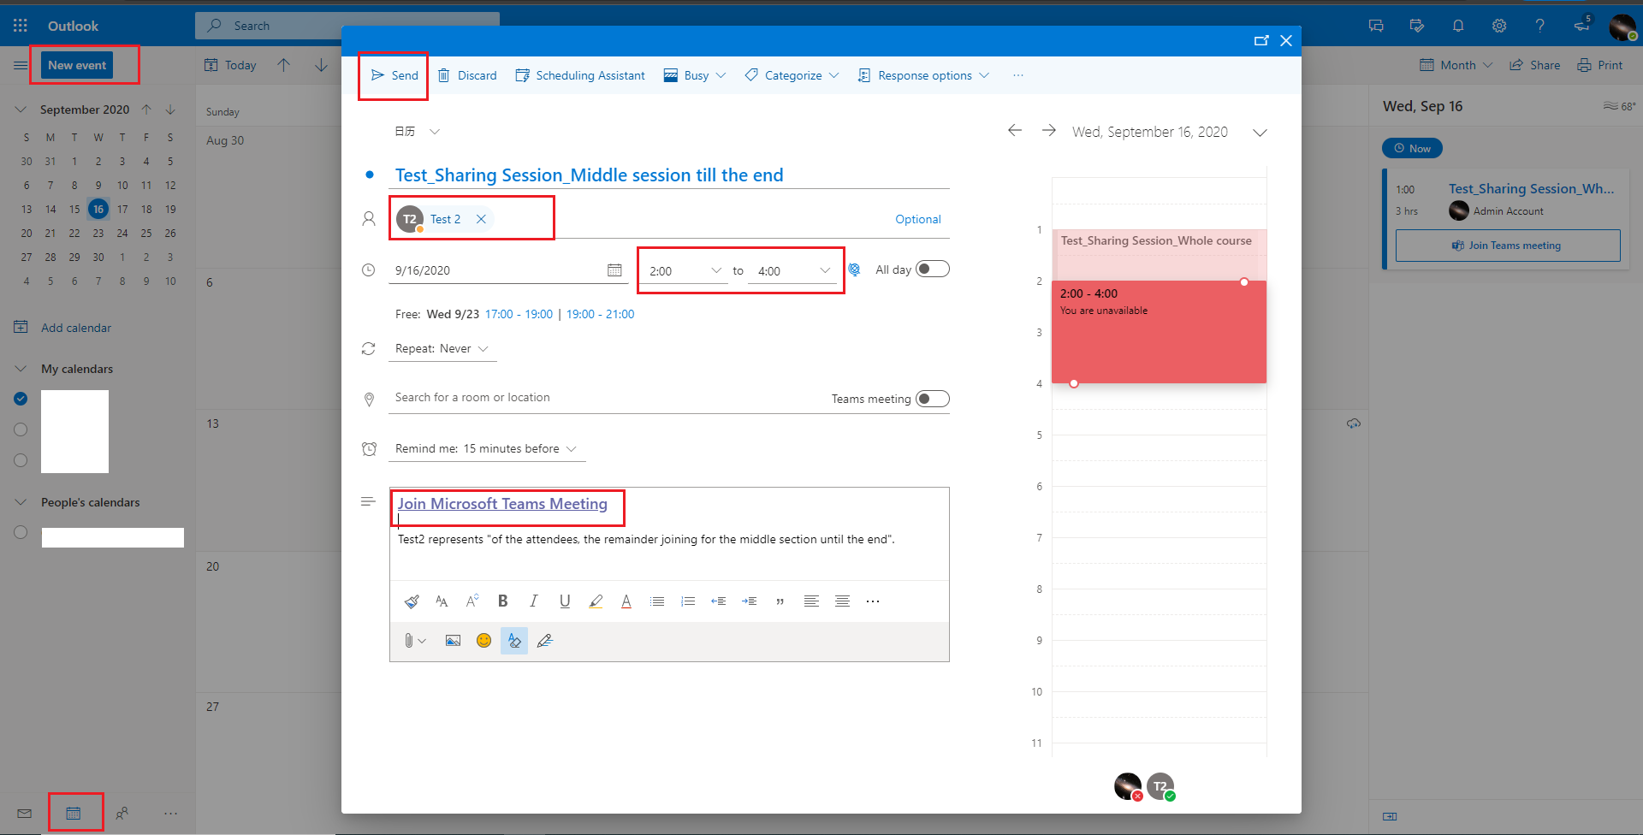1643x835 pixels.
Task: Open notifications bell in Outlook header
Action: [1458, 26]
